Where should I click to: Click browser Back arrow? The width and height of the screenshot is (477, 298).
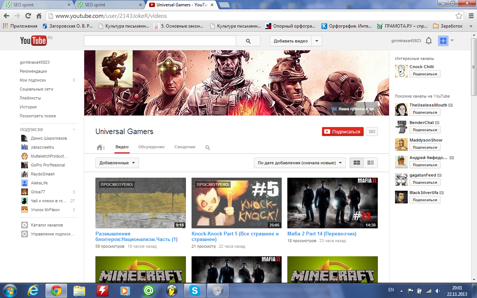7,16
